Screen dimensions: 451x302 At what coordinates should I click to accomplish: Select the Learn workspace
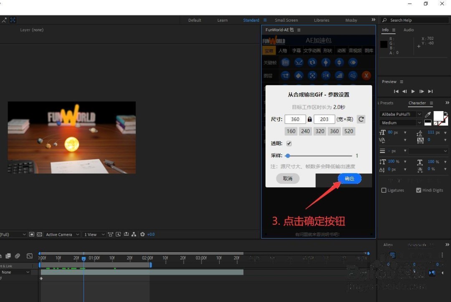[222, 20]
